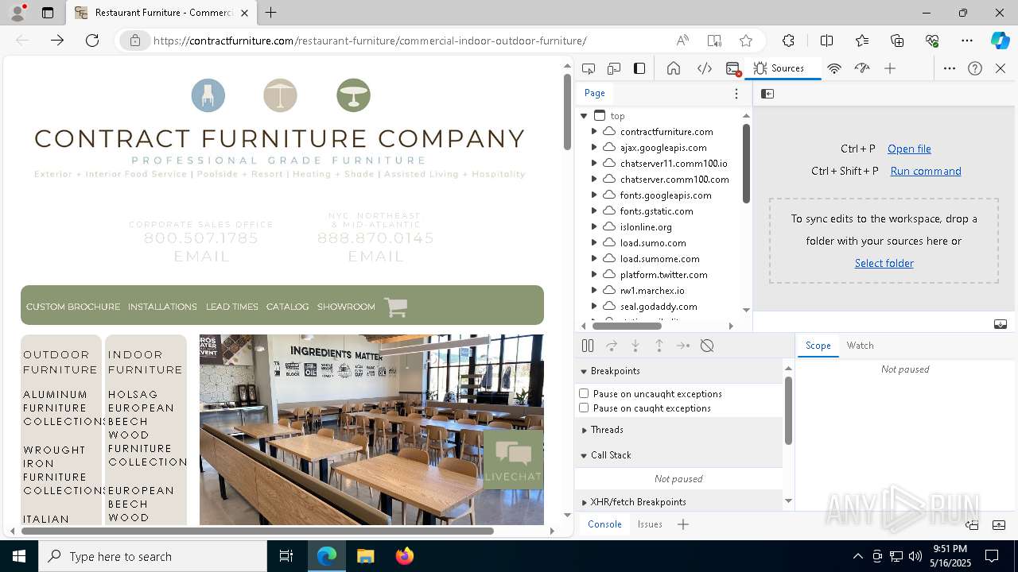Add this page to favorites star

(746, 41)
